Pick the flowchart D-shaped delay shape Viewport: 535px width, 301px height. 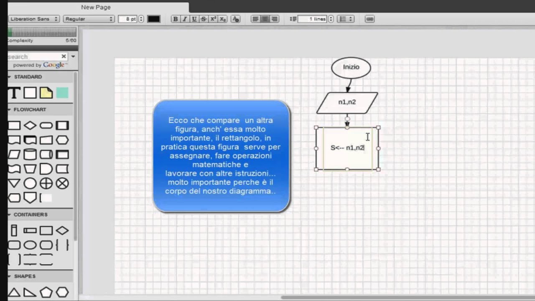pyautogui.click(x=46, y=169)
